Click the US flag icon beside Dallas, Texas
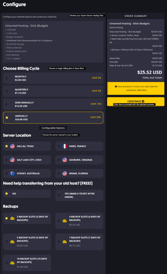This screenshot has height=274, width=167. click(x=12, y=146)
